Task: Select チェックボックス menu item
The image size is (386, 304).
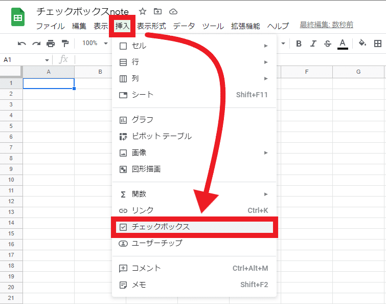Action: pyautogui.click(x=194, y=227)
